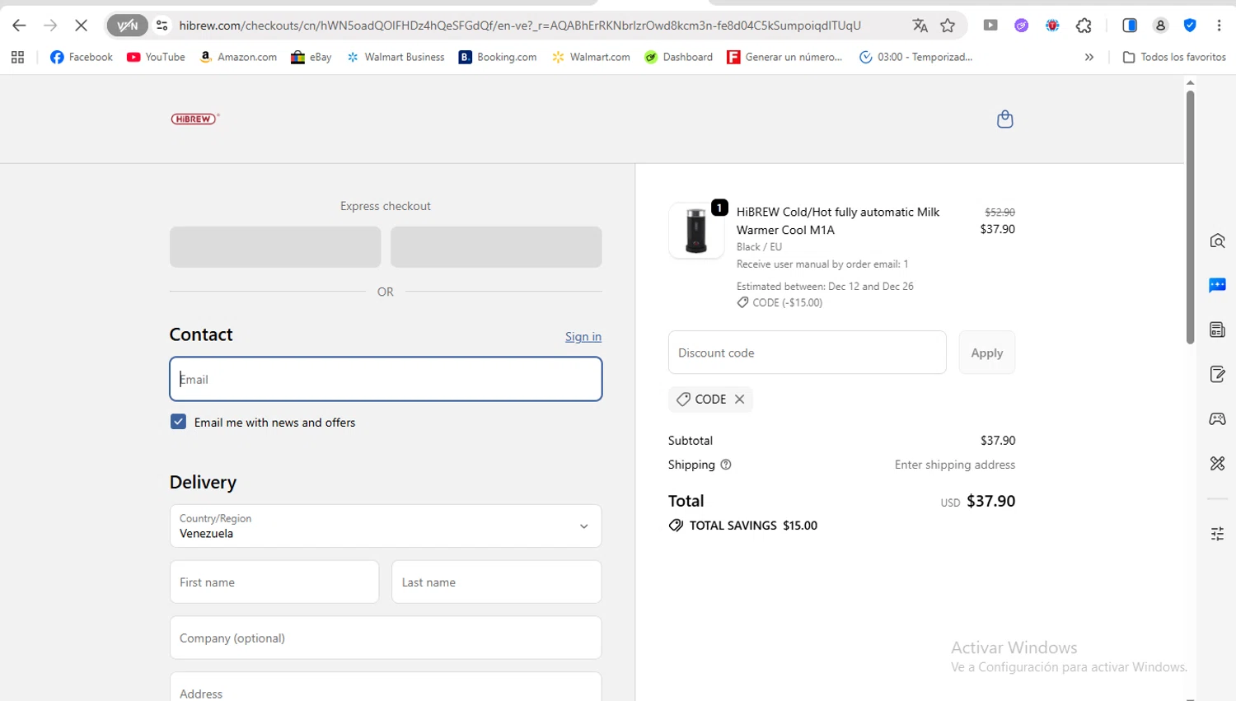Open the sidebar blue chat icon
Screen dimensions: 1236x701
(1217, 285)
